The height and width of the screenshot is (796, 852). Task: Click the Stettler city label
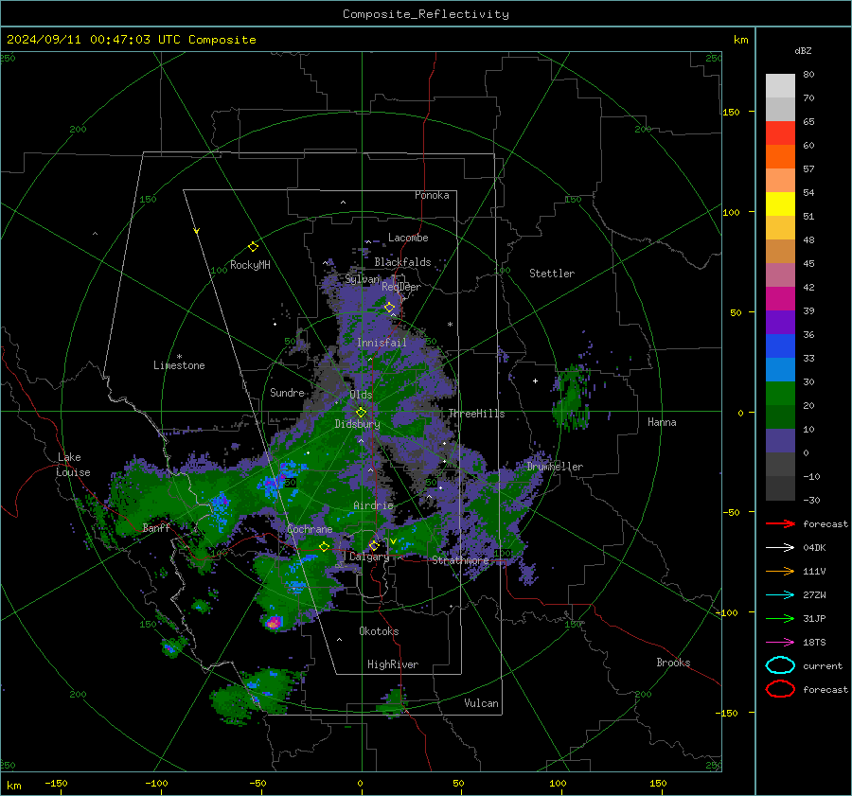click(x=552, y=274)
